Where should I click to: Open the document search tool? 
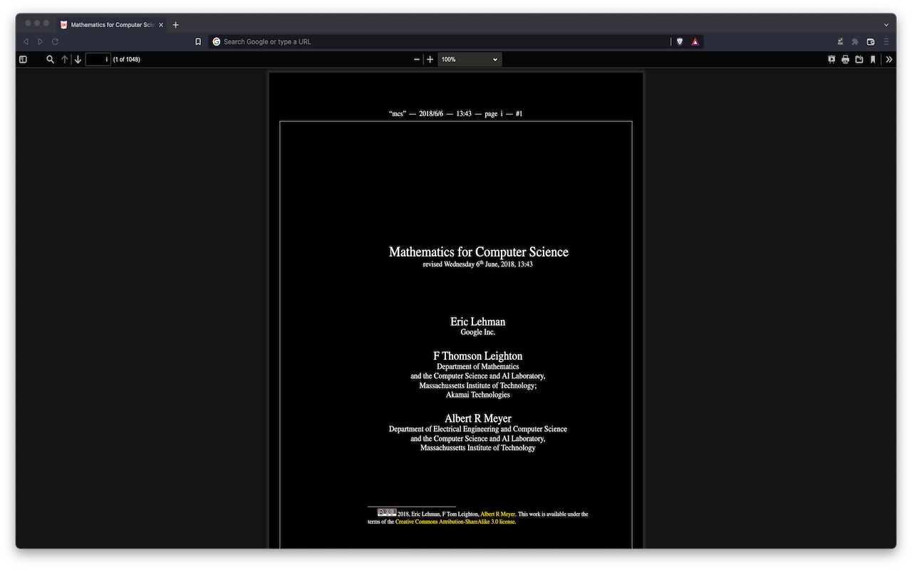[50, 59]
